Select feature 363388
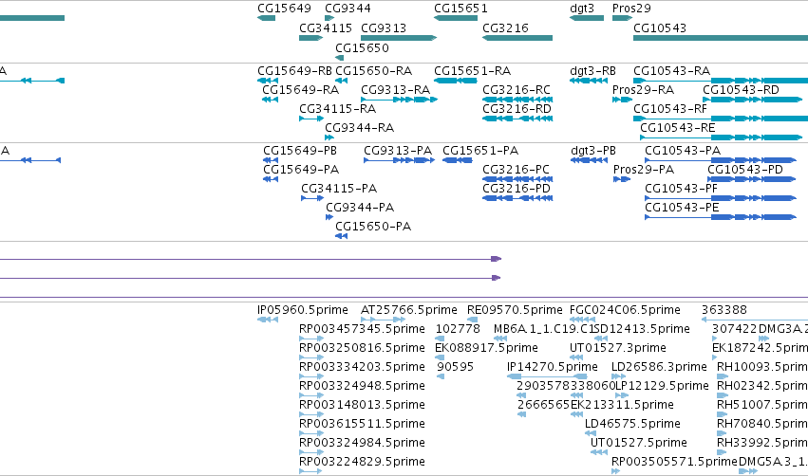 coord(755,320)
